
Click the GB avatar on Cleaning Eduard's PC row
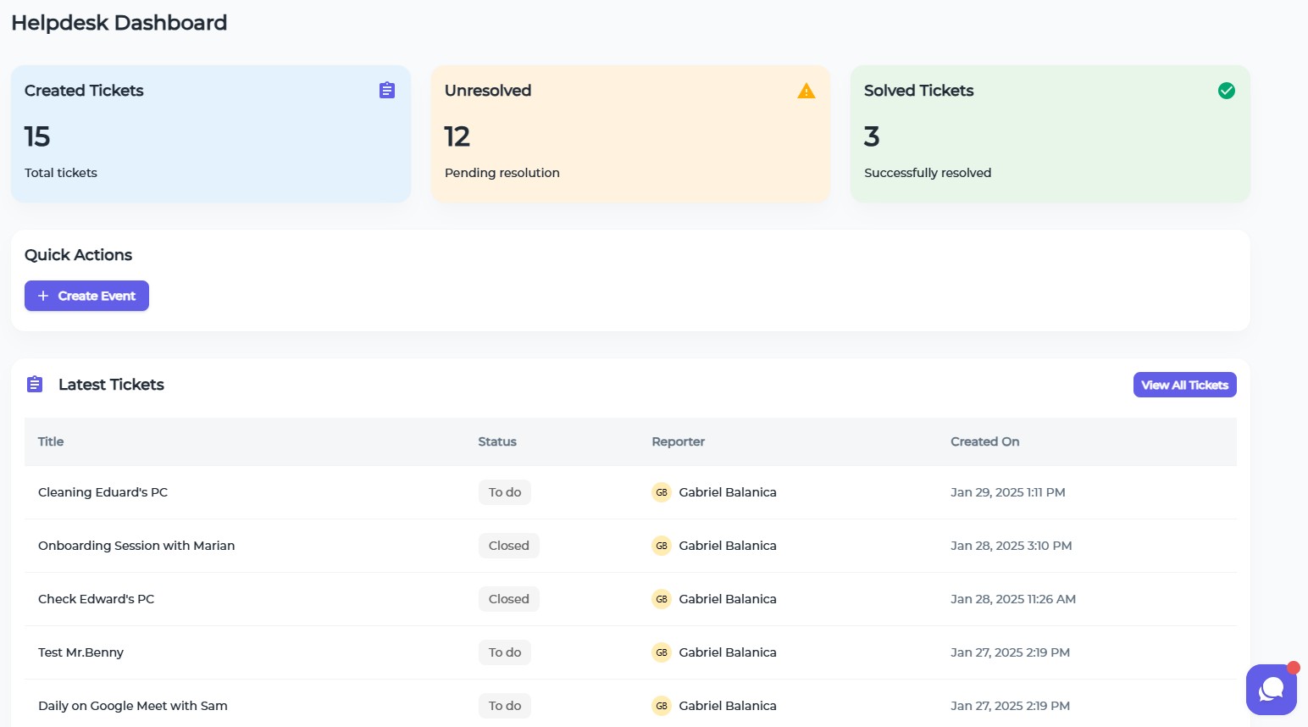click(x=662, y=492)
